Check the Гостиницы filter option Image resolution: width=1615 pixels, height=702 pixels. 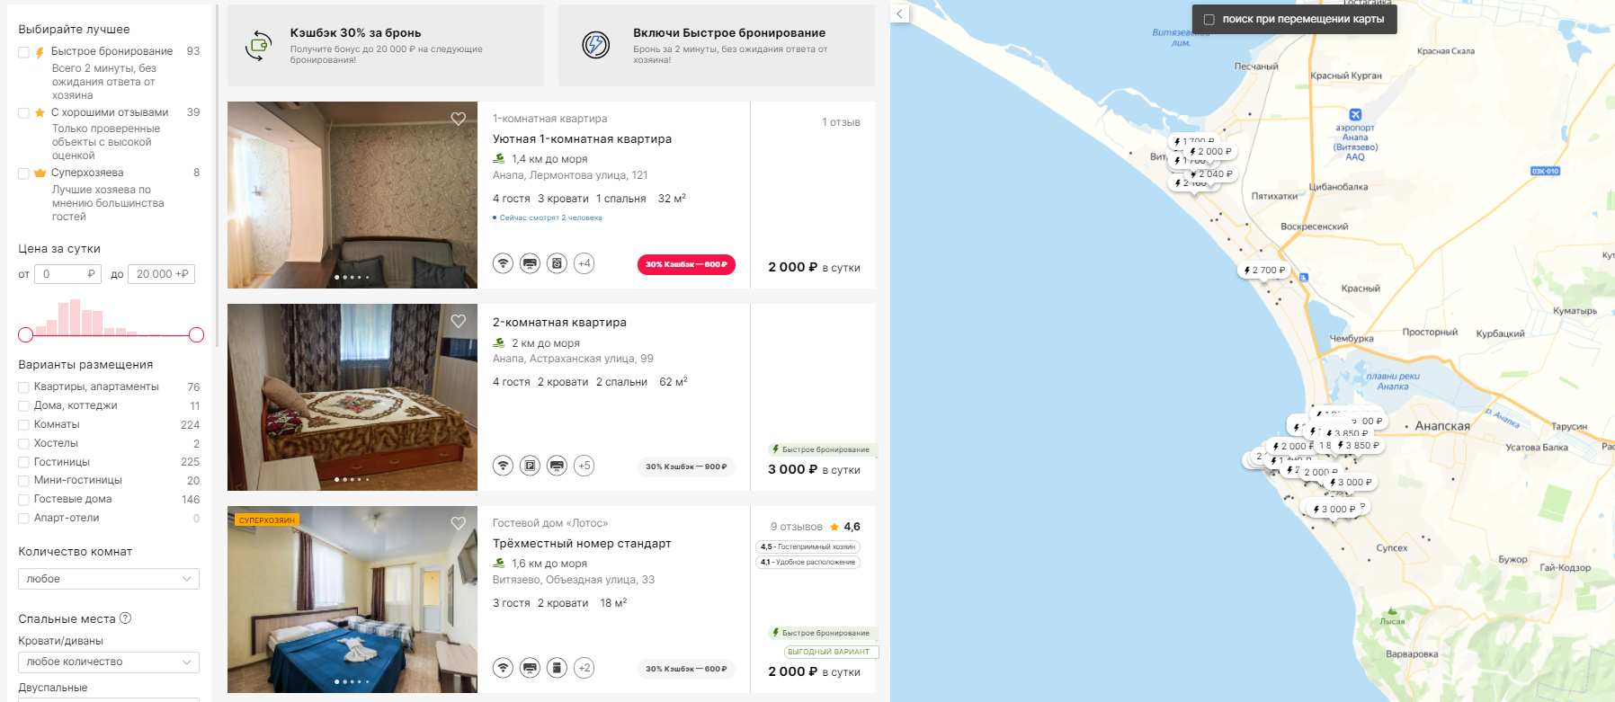pos(24,462)
